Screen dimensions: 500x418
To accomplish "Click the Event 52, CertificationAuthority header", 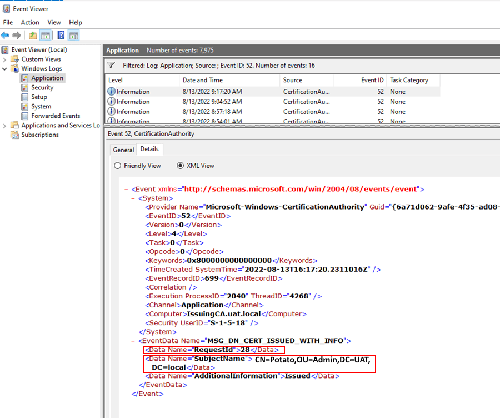I will [151, 134].
